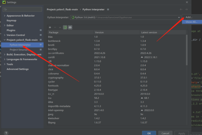Select the blas package row
This screenshot has height=135, width=202.
tap(117, 37)
